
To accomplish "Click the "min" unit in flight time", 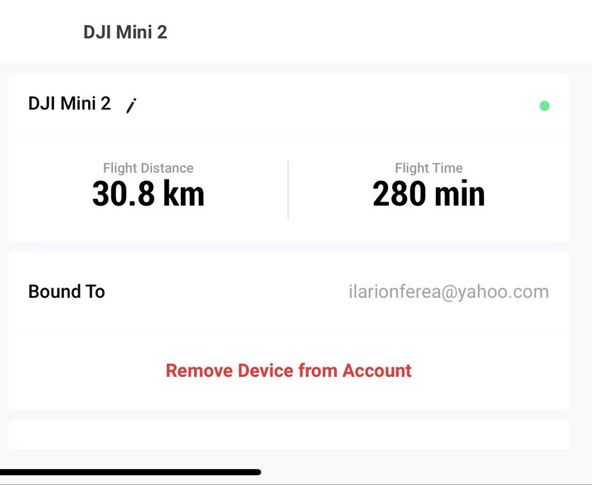I will click(458, 195).
